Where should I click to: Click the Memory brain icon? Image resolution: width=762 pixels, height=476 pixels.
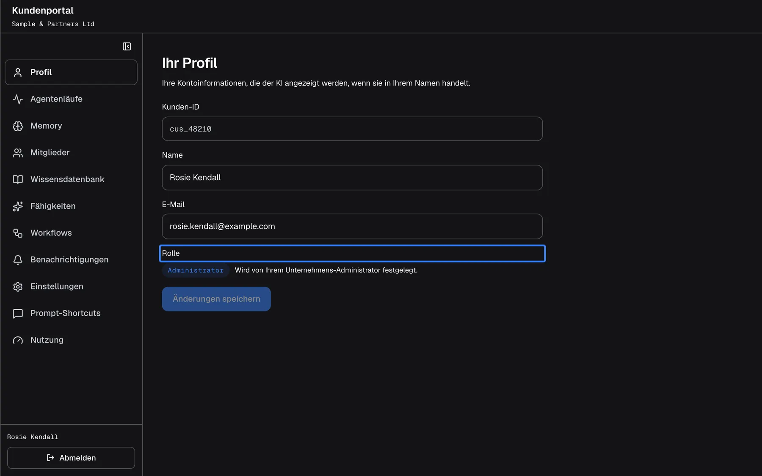click(x=18, y=126)
